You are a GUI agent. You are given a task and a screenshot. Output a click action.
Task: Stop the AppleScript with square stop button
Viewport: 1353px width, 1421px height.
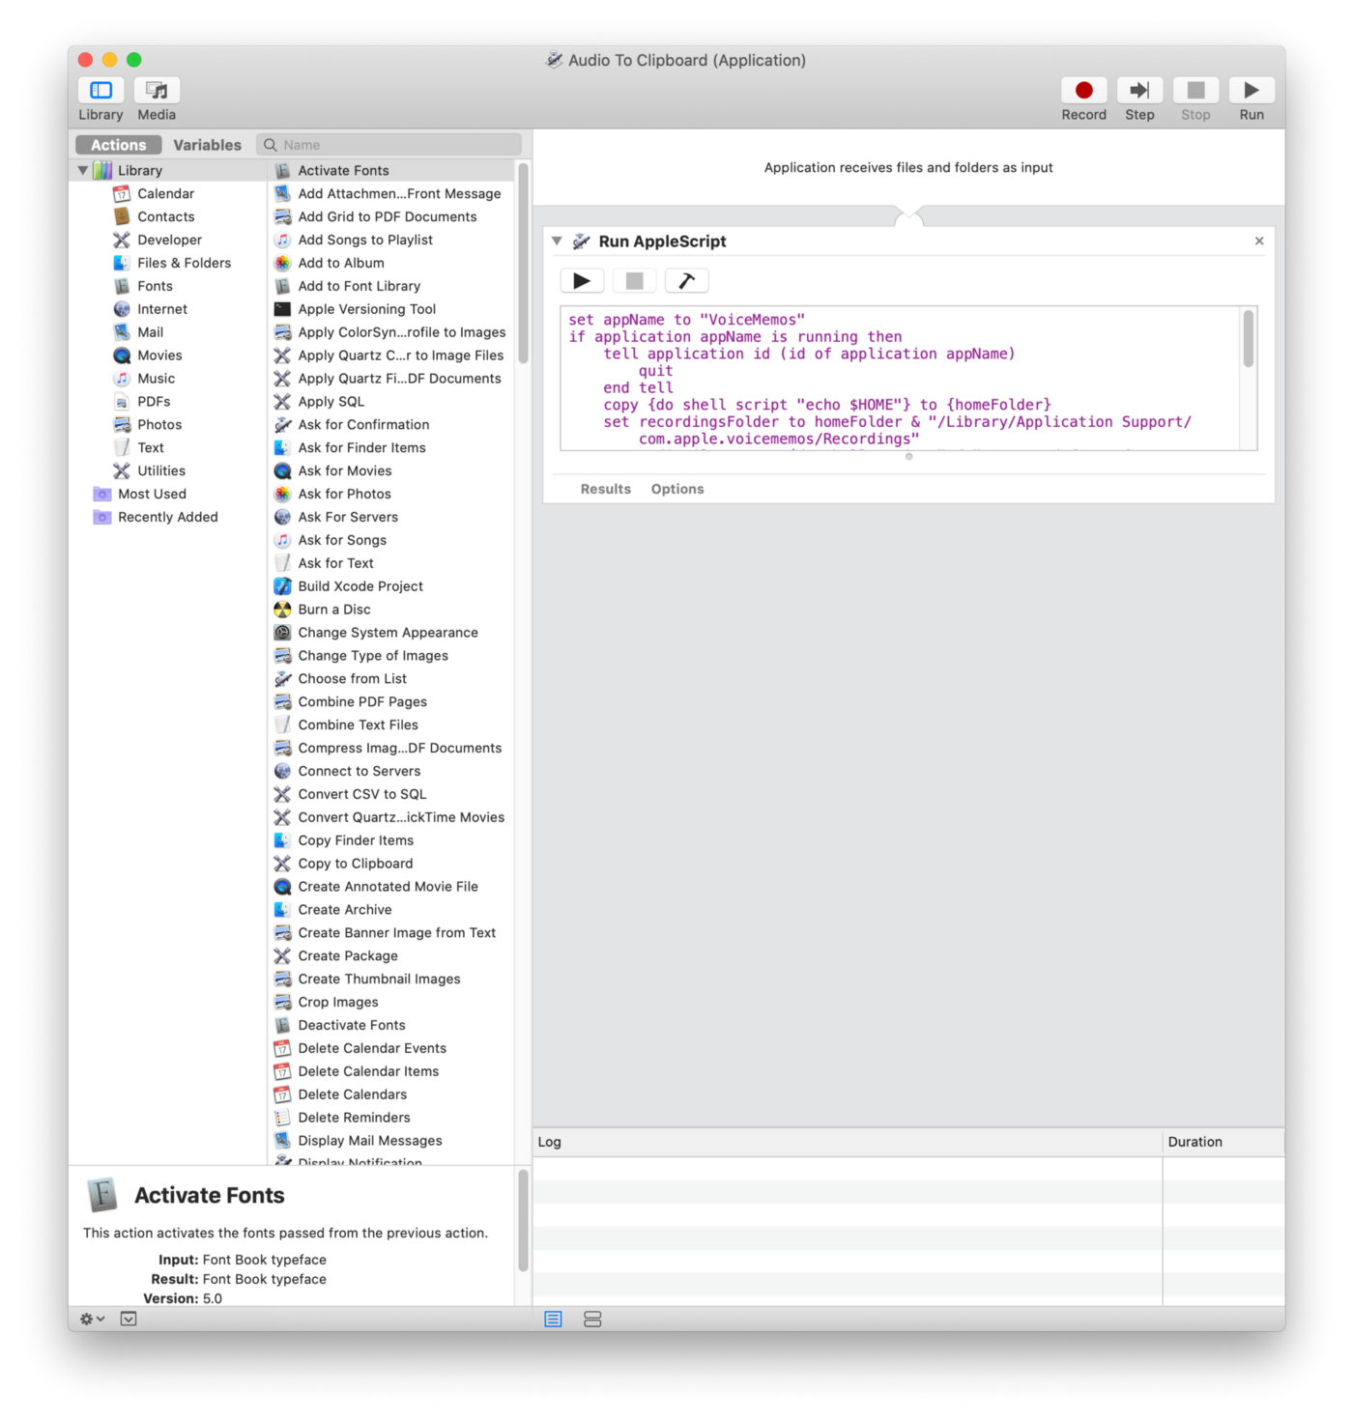634,281
